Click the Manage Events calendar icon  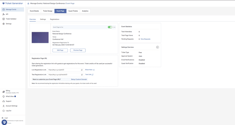coord(4,9)
